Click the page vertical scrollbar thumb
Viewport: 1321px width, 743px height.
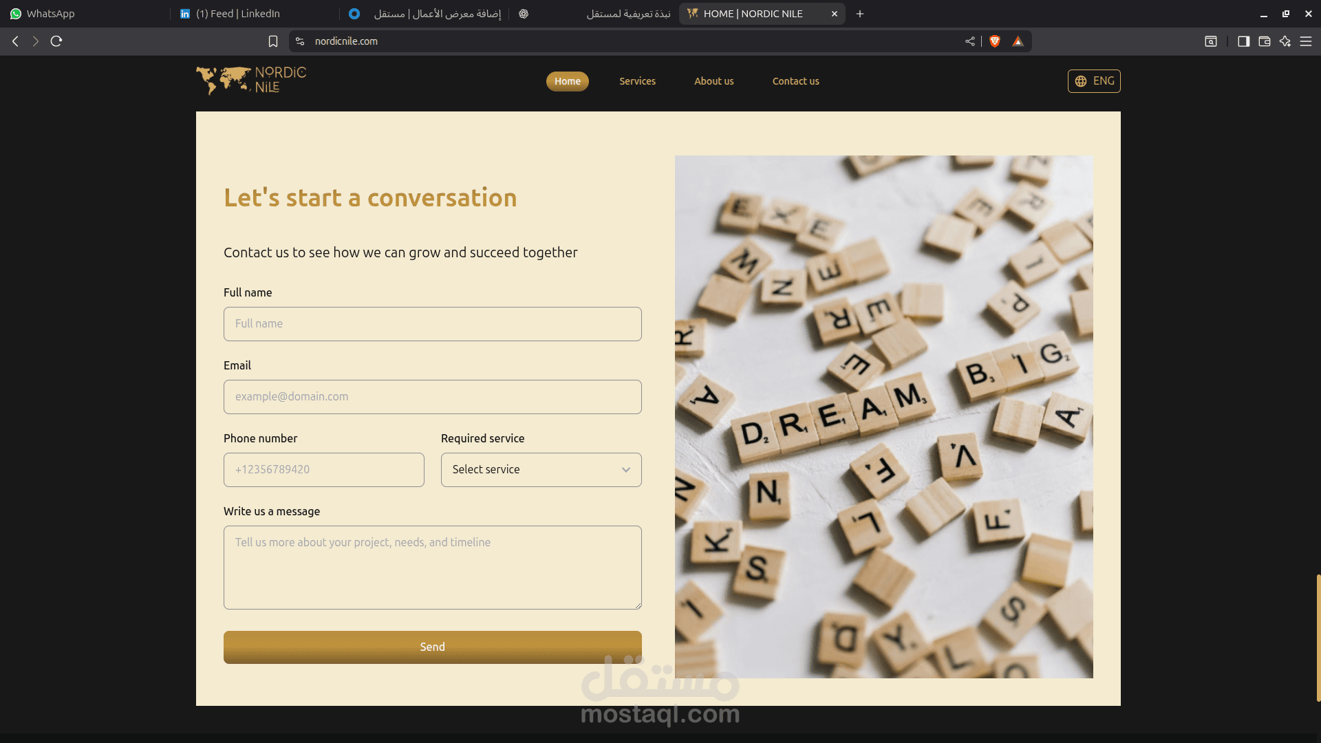(1318, 638)
